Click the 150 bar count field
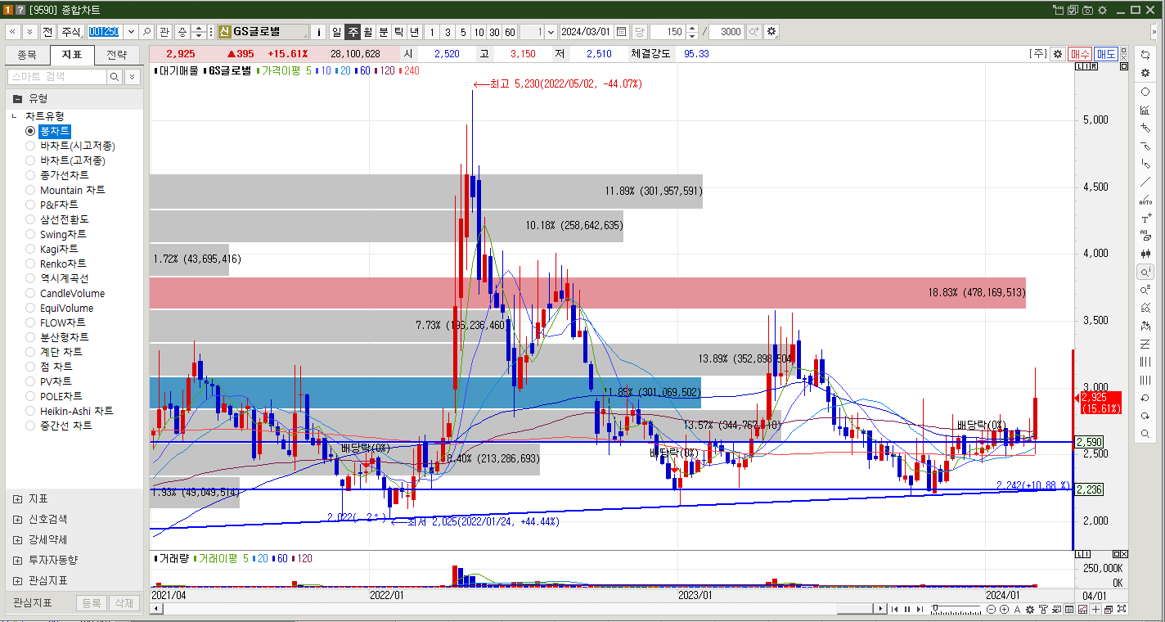This screenshot has width=1165, height=622. (668, 32)
